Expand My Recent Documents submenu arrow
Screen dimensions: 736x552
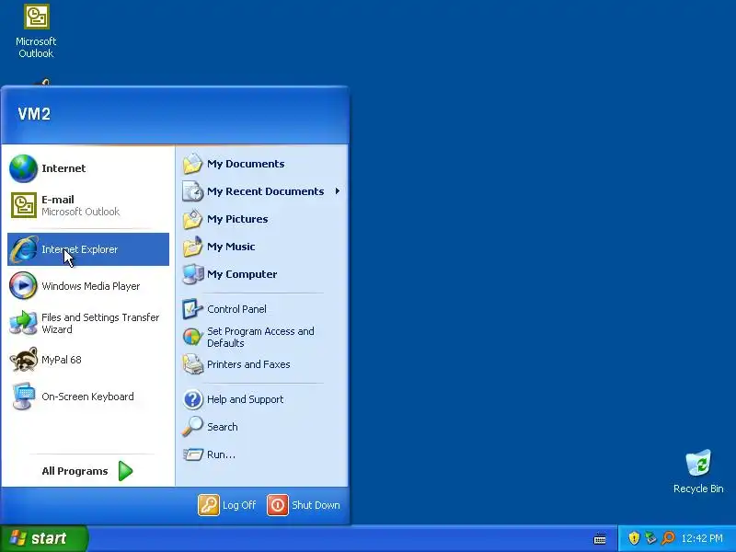(337, 191)
